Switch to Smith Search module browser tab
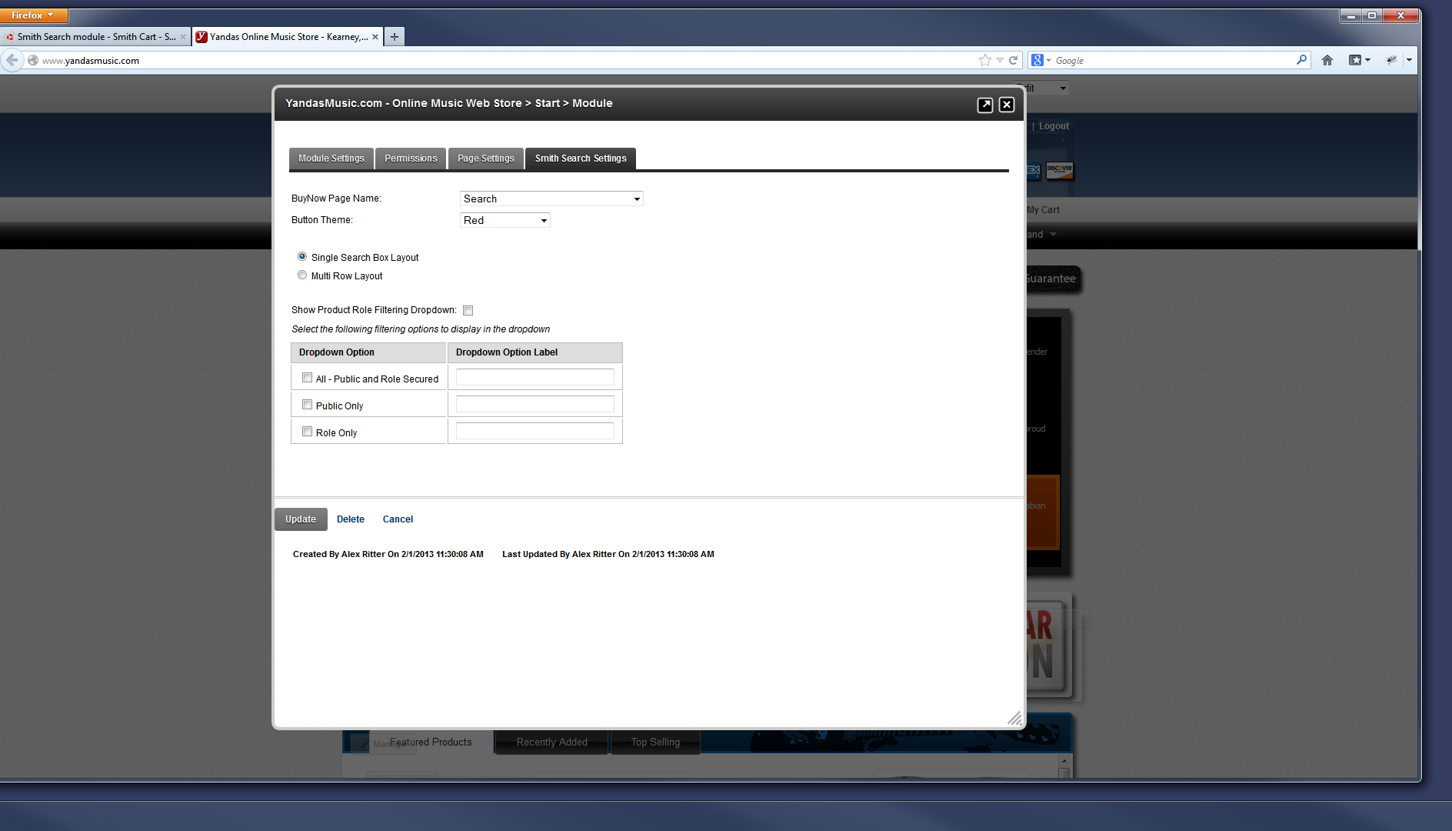1452x831 pixels. [x=96, y=36]
